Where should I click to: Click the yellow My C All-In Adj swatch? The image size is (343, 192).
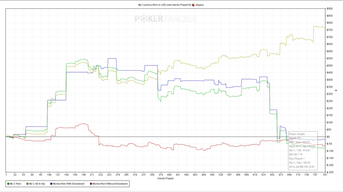pos(27,184)
